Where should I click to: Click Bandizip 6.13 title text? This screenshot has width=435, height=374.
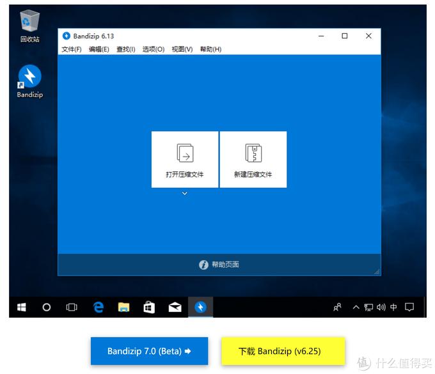click(x=93, y=36)
